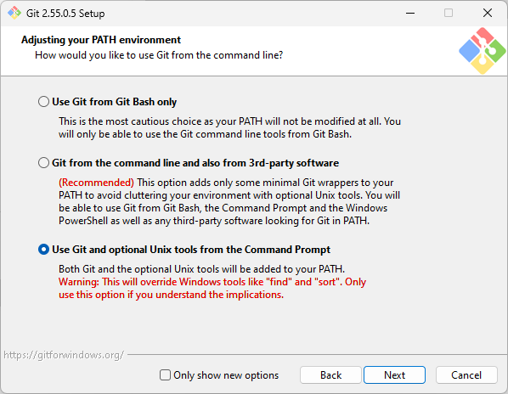Open the gitforwindows.org link
The width and height of the screenshot is (508, 394).
64,355
